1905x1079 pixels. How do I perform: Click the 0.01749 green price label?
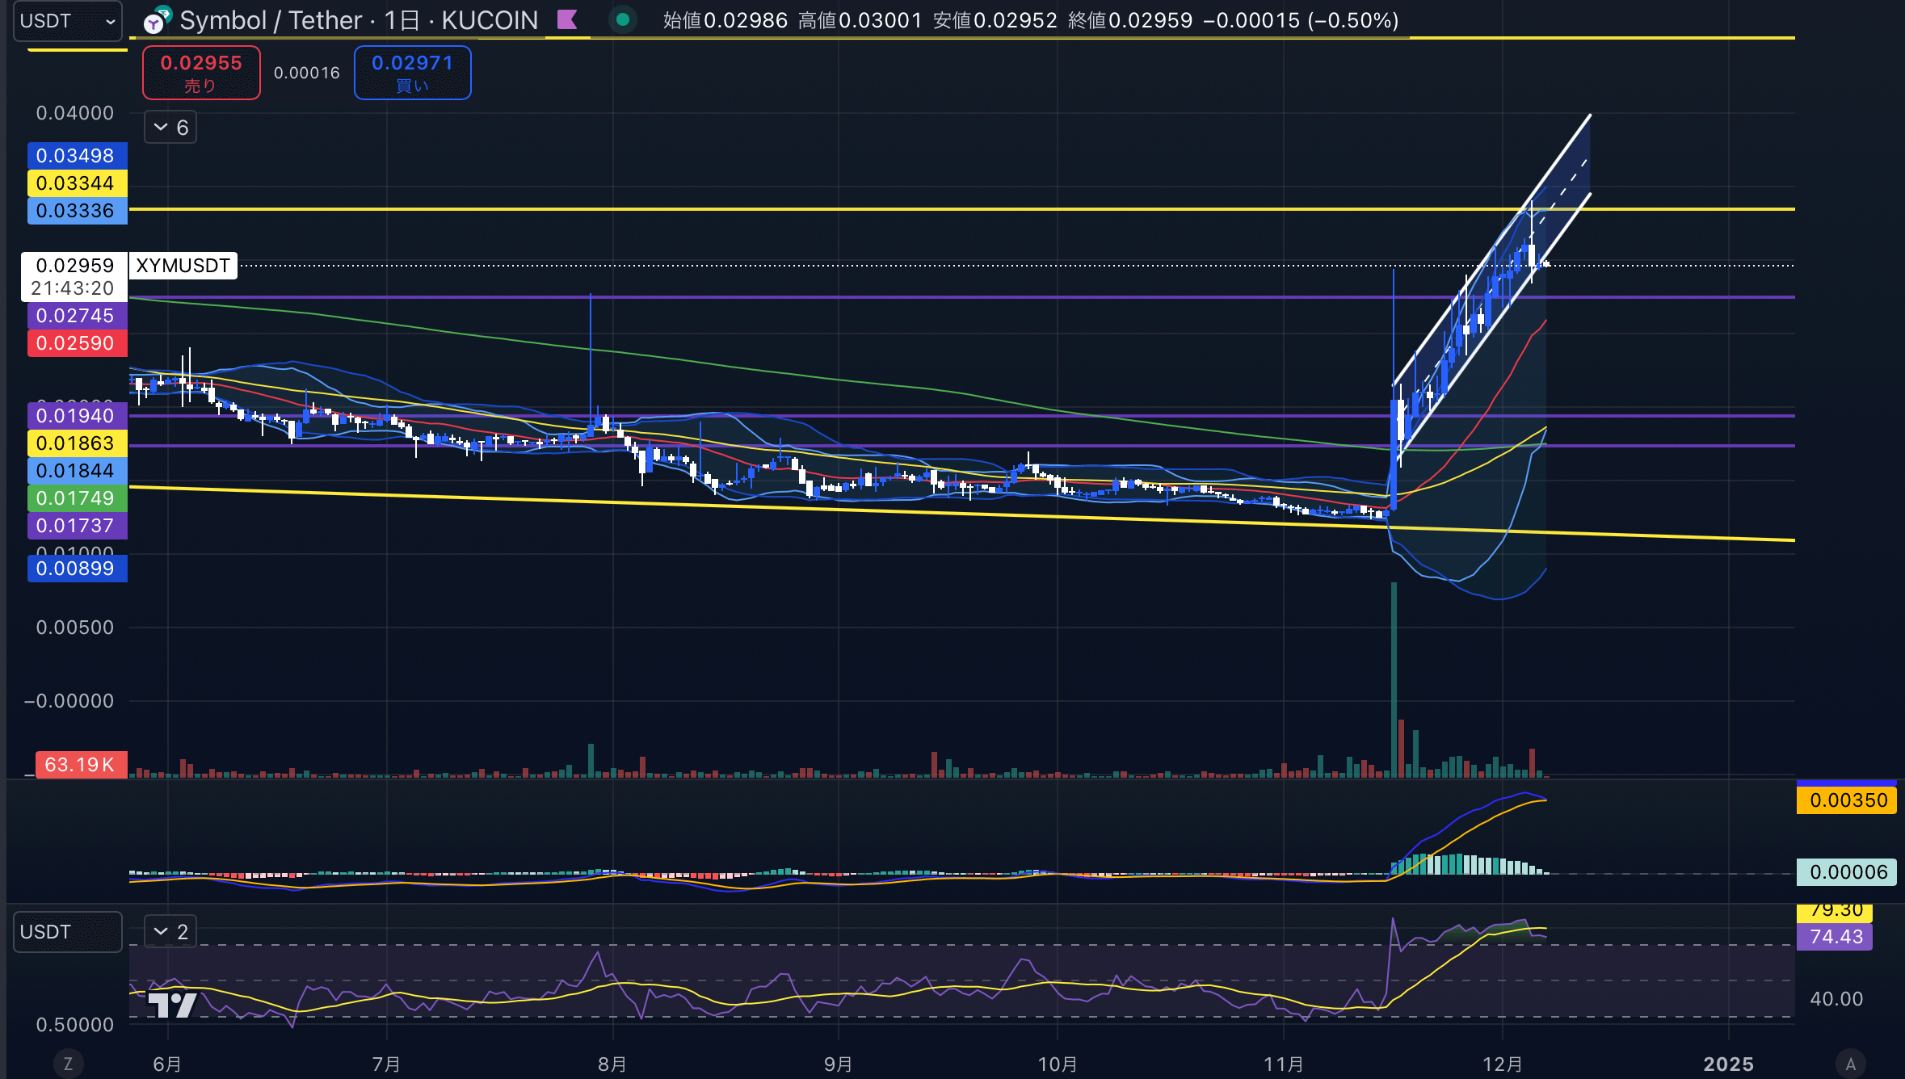coord(77,498)
